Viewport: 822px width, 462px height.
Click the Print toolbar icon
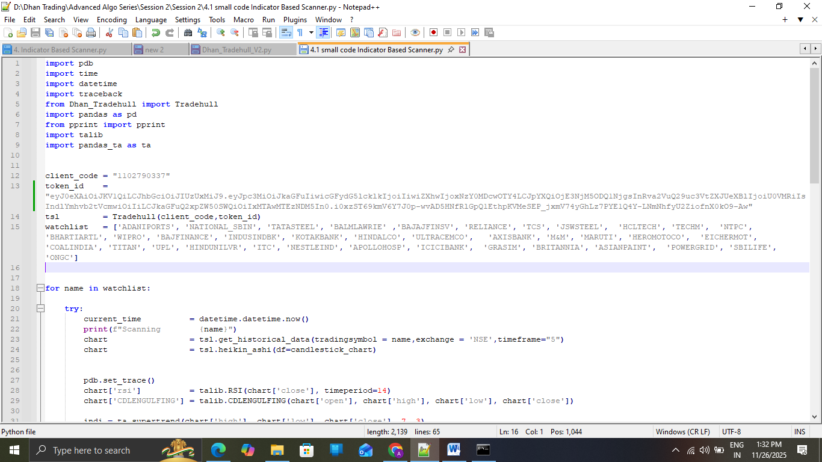tap(91, 32)
